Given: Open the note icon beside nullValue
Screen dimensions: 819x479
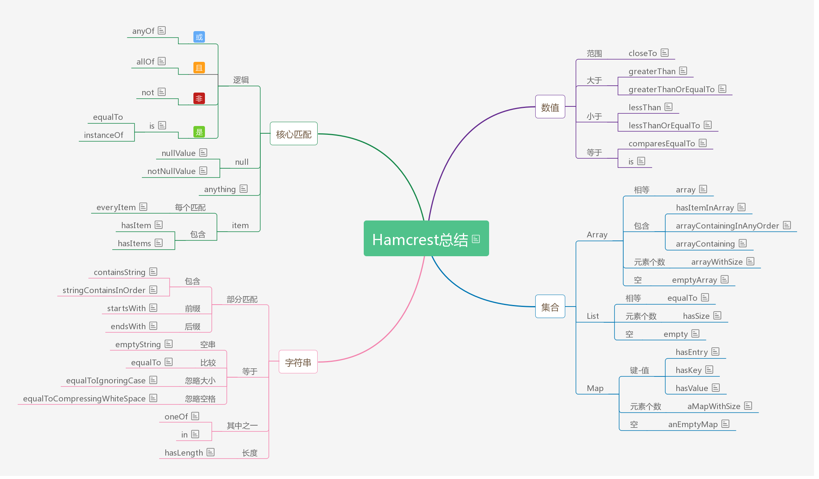Looking at the screenshot, I should [x=203, y=152].
